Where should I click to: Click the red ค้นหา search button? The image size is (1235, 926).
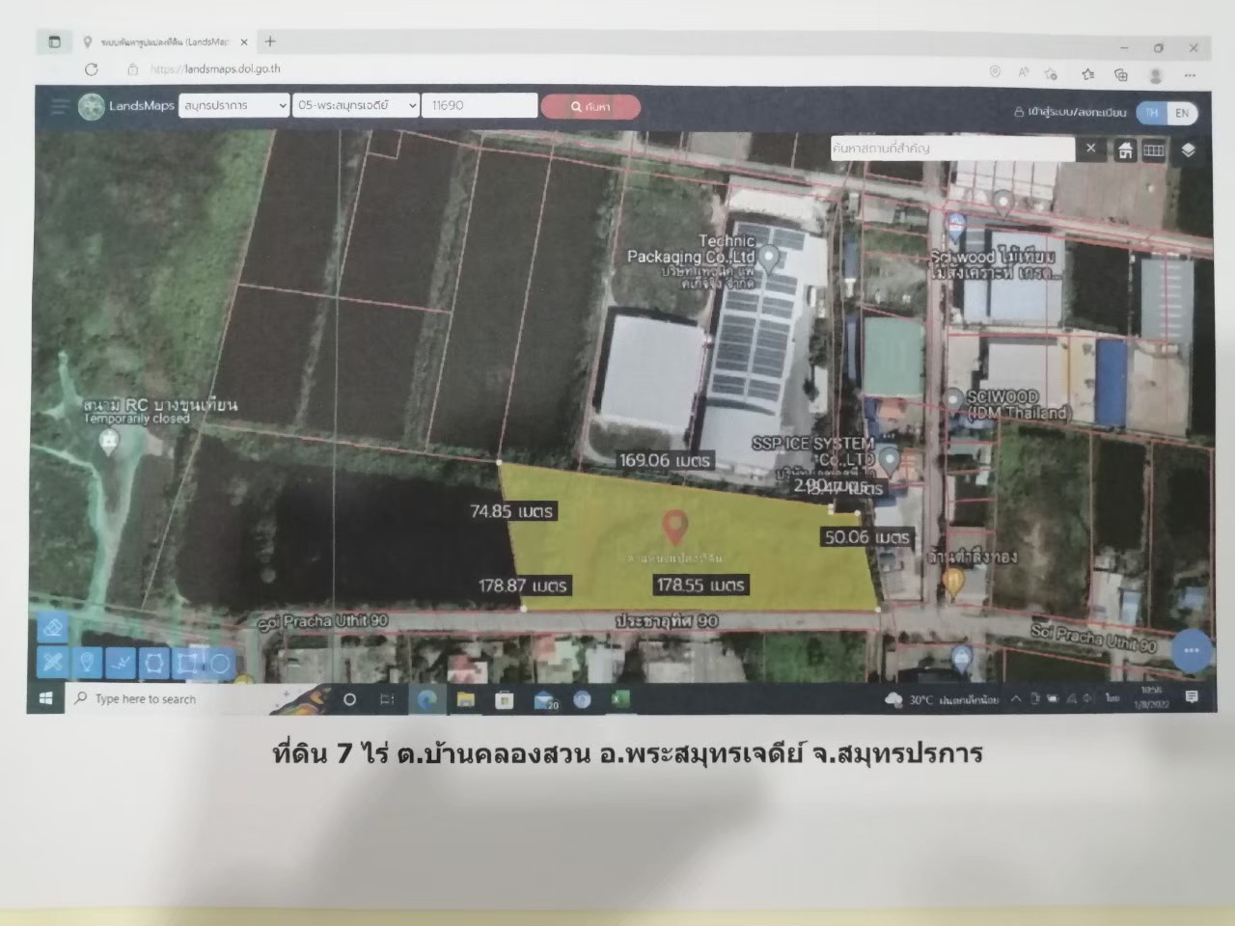pos(590,107)
